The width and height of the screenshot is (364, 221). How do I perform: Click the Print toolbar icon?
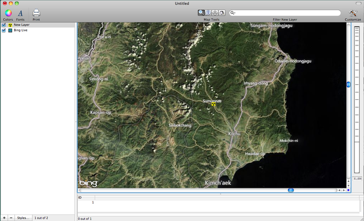(x=36, y=13)
